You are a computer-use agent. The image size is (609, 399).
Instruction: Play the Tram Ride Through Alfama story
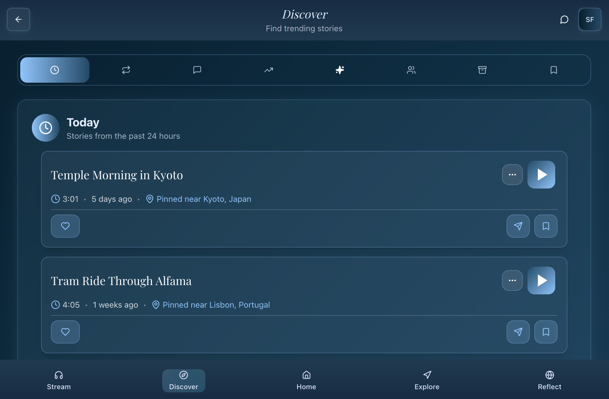coord(541,280)
